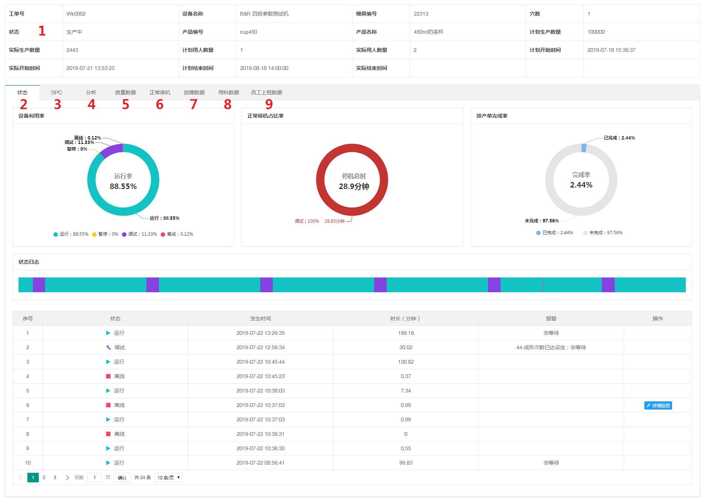
Task: Open the 质量数据 tab
Action: 125,92
